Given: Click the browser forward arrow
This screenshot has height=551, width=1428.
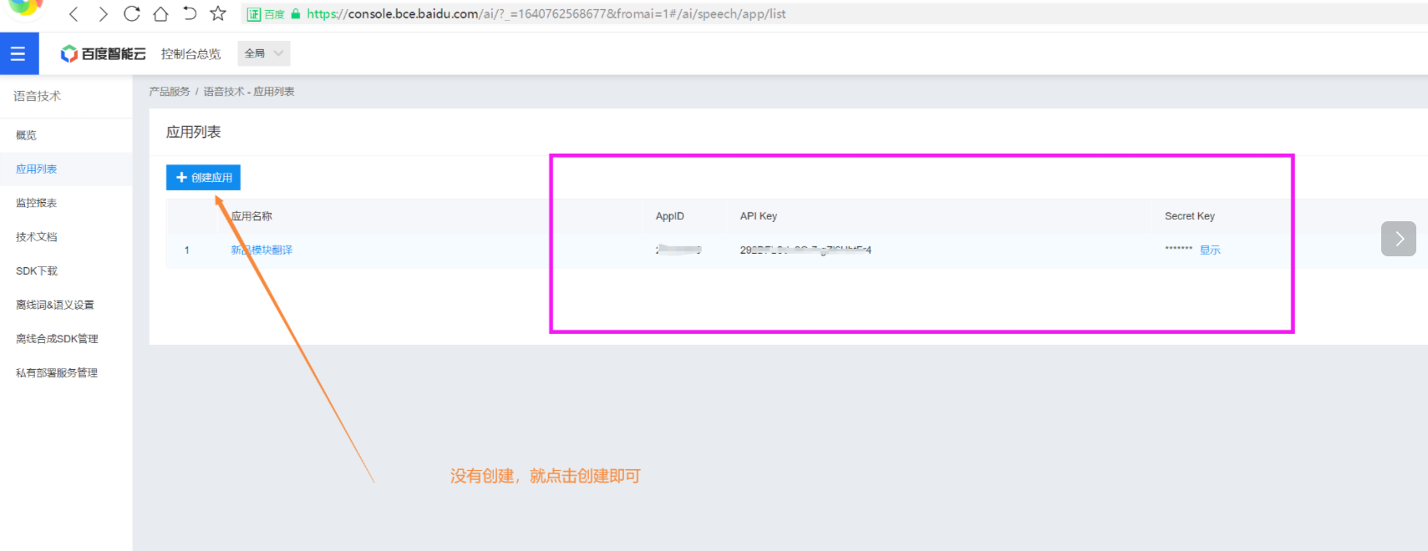Looking at the screenshot, I should click(103, 14).
